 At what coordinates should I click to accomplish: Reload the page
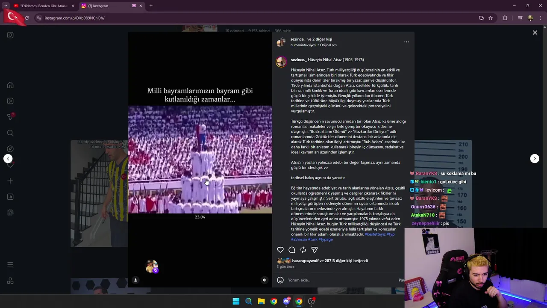26,18
